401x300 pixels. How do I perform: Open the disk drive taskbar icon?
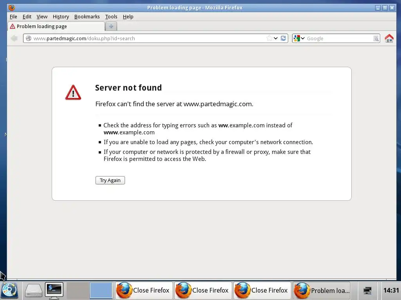34,291
